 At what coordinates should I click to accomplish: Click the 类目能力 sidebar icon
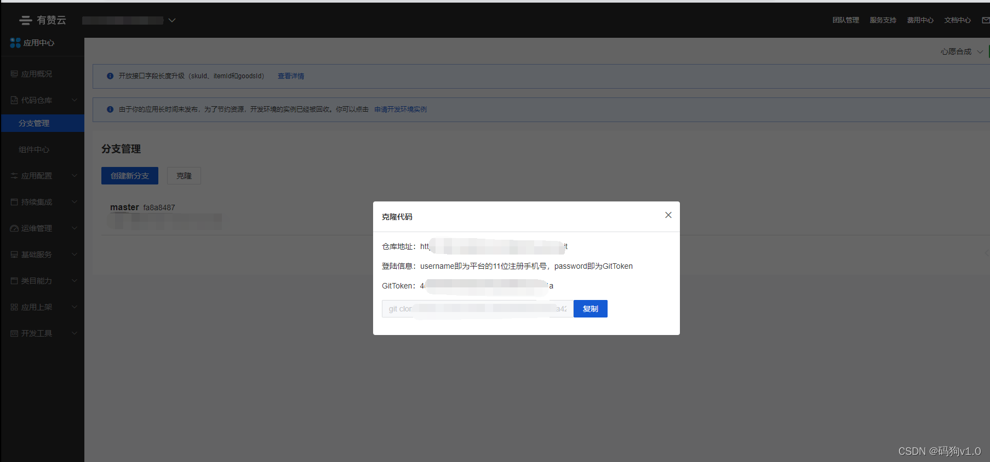(14, 281)
